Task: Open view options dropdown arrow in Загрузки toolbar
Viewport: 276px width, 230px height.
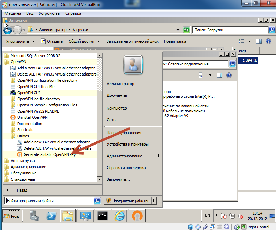Action: 250,41
